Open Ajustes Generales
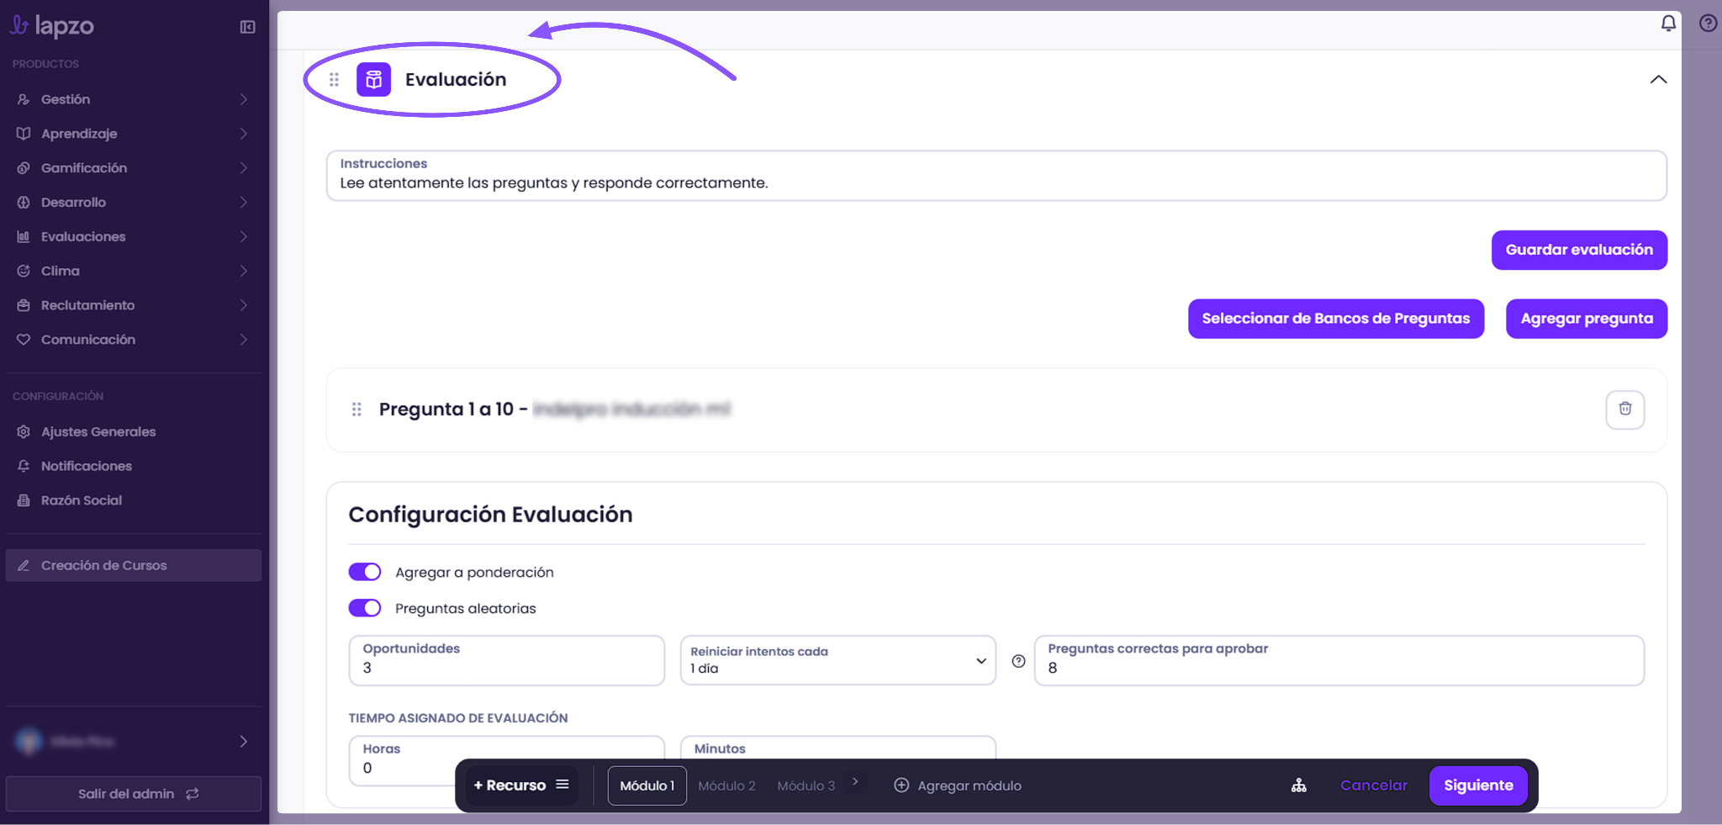1722x825 pixels. [133, 431]
